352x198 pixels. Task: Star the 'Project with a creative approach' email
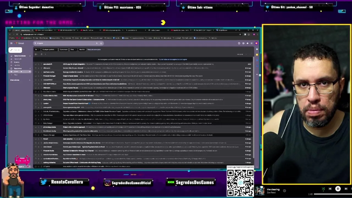tap(38, 127)
